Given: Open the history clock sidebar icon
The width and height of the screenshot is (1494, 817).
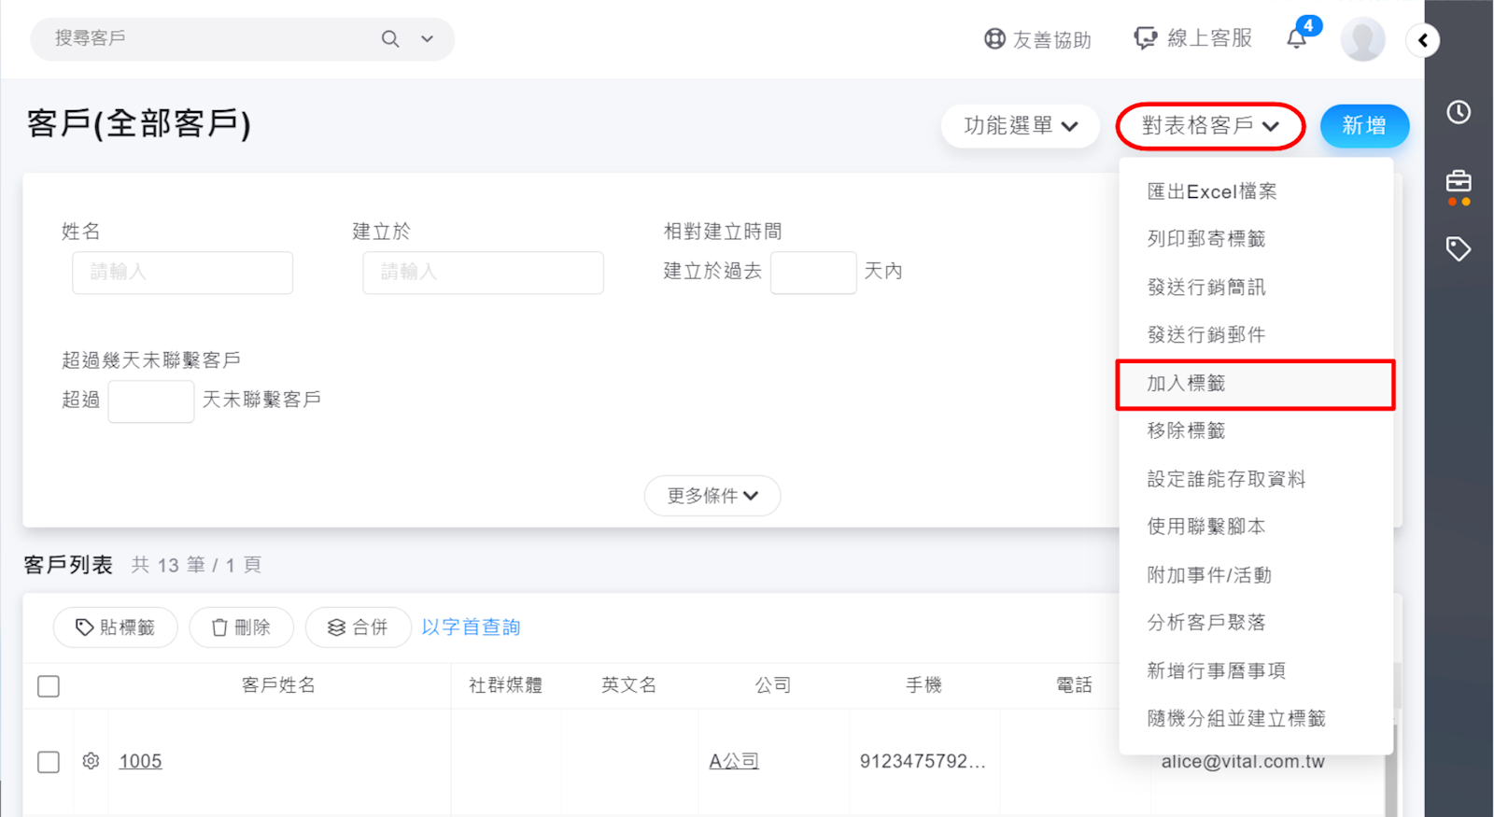Looking at the screenshot, I should click(1459, 112).
